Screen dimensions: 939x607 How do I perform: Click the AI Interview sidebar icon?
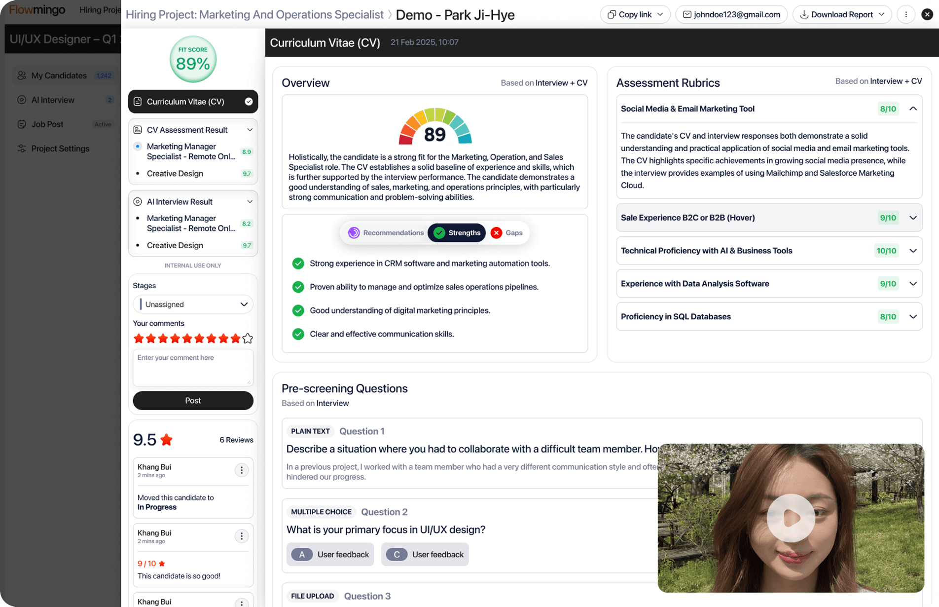pos(22,100)
